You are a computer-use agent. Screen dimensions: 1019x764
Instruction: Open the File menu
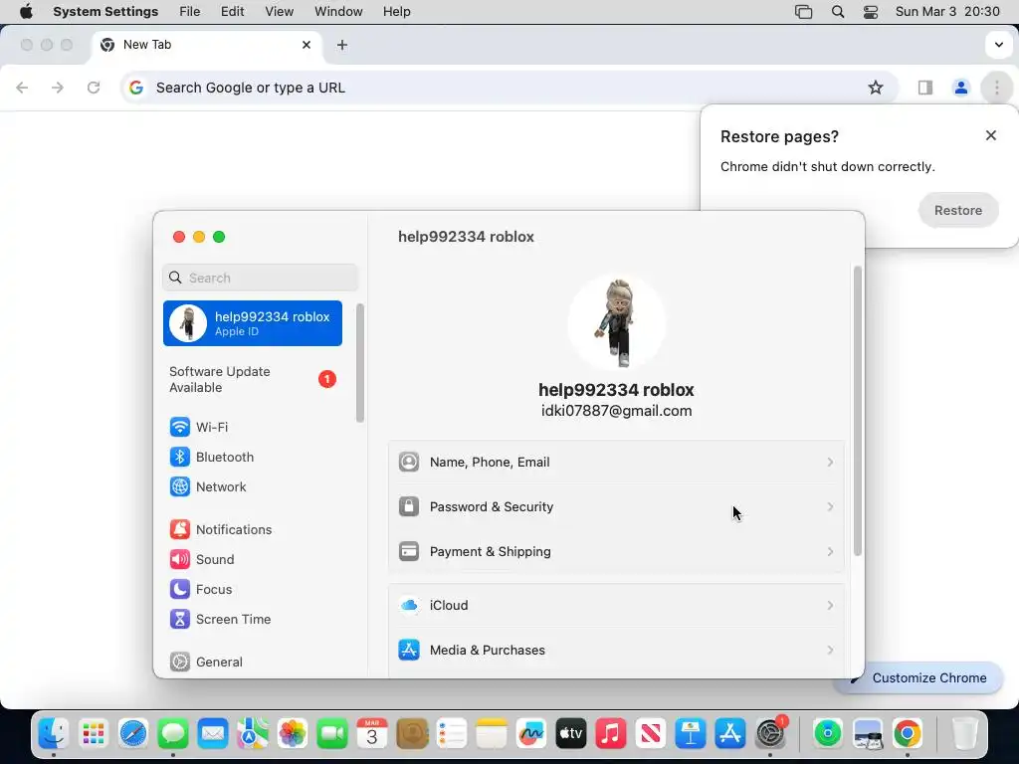(190, 12)
